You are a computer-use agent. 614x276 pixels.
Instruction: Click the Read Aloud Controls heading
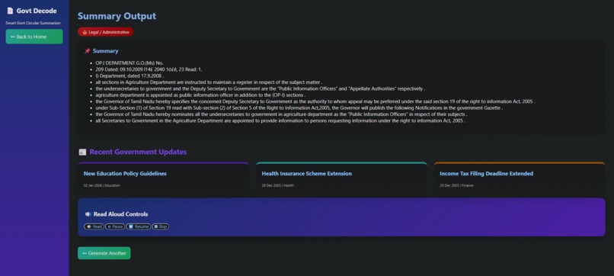click(120, 214)
